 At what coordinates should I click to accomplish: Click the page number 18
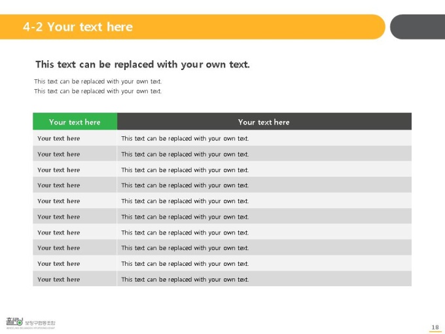pos(435,327)
